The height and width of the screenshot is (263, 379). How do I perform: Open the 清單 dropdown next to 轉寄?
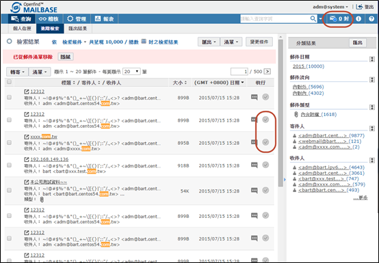(40, 72)
